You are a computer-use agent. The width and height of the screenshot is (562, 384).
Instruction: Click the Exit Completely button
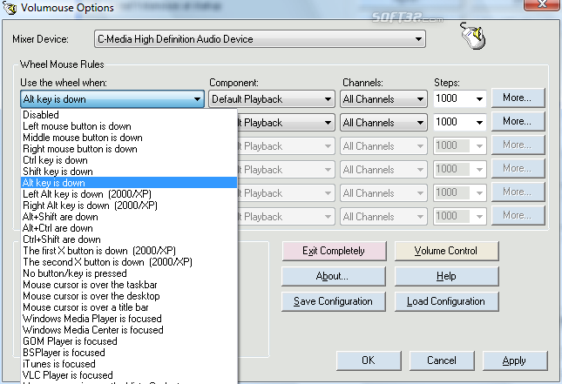pyautogui.click(x=334, y=251)
